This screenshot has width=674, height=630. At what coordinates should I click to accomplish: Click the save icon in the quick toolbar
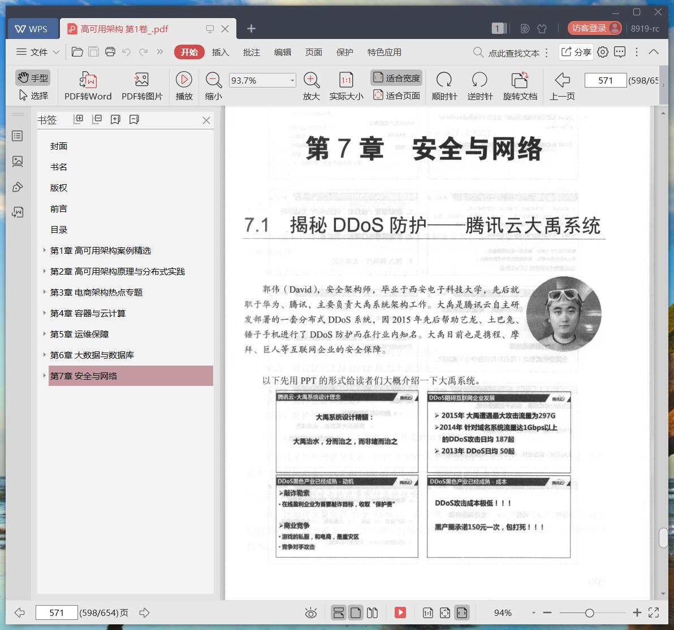93,52
